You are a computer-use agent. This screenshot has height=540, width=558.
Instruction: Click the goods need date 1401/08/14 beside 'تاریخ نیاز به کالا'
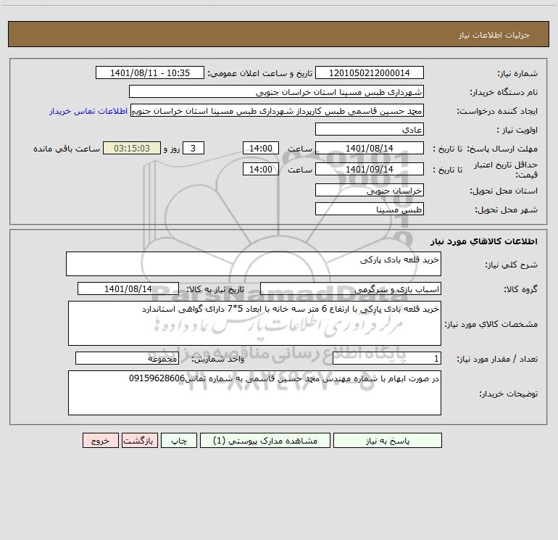[128, 288]
